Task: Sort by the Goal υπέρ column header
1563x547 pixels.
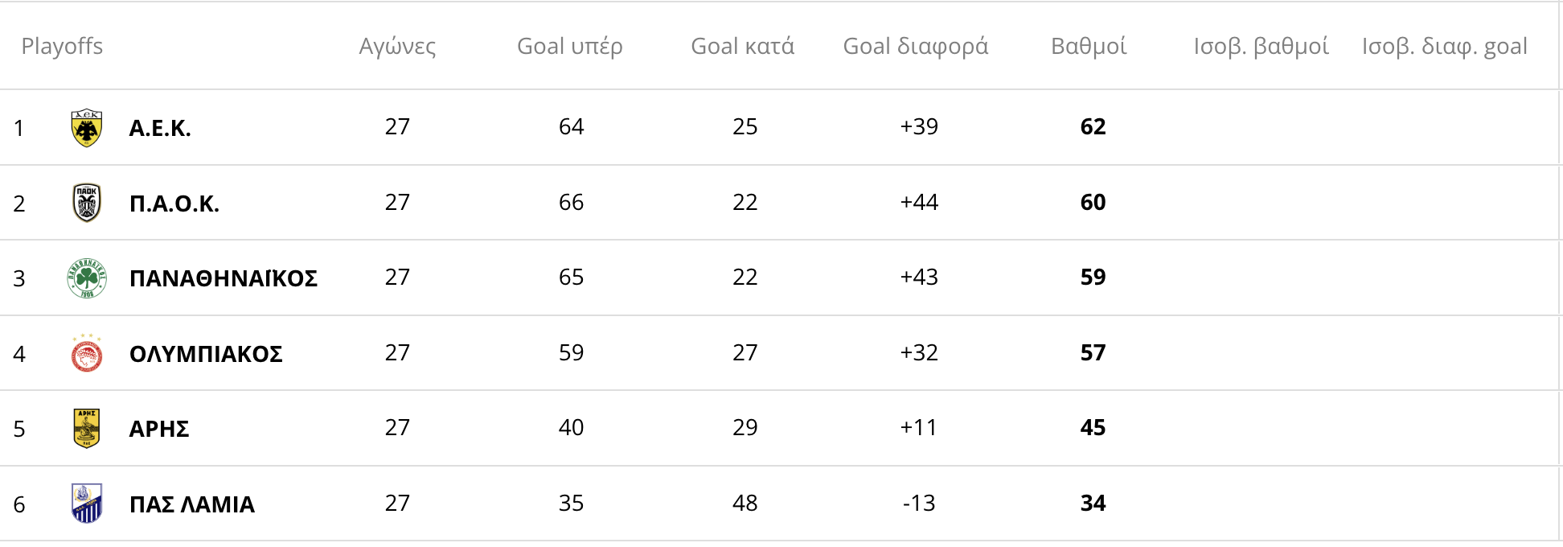Action: coord(570,47)
